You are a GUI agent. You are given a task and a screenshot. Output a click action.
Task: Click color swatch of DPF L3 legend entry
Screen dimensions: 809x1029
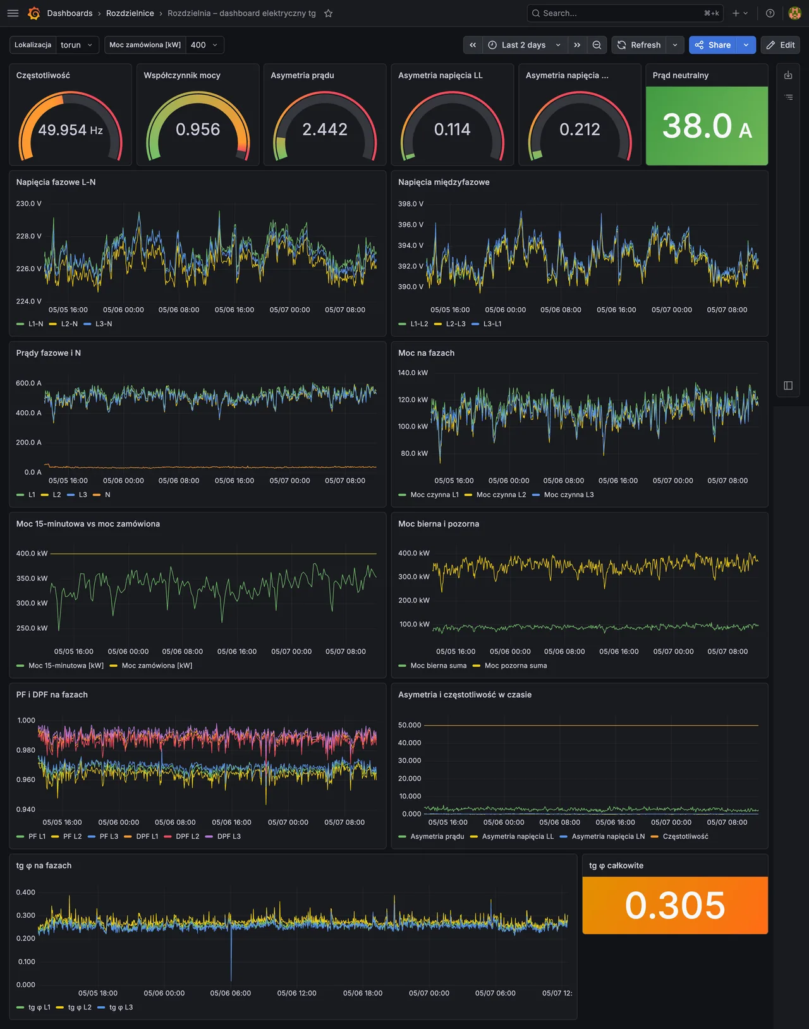point(209,837)
